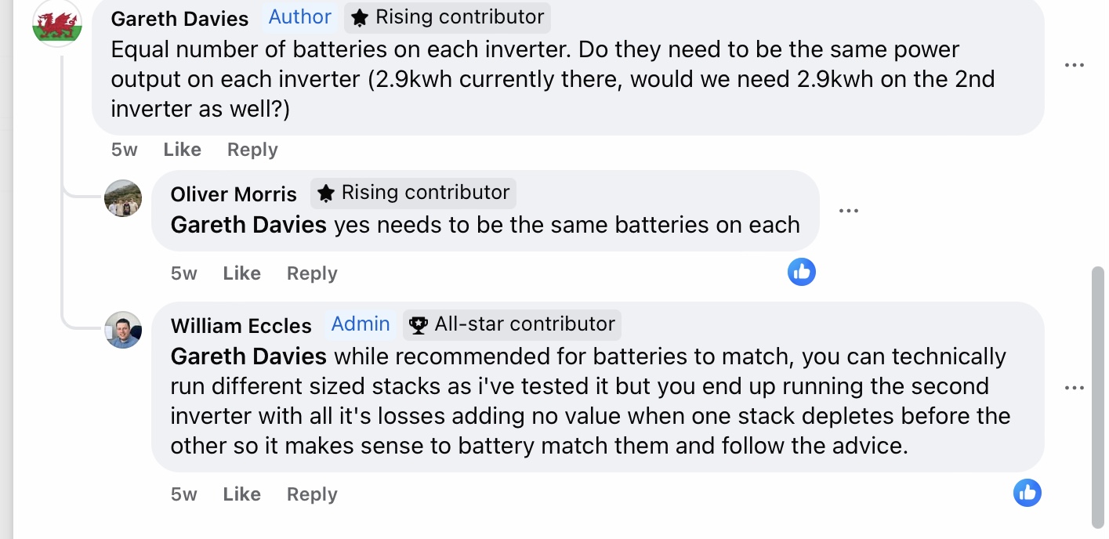Screen dimensions: 1109x539
Task: Reply to Oliver Morris' comment
Action: [312, 273]
